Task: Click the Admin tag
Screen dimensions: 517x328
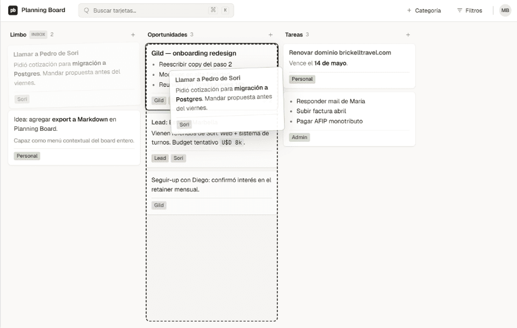Action: pos(299,137)
